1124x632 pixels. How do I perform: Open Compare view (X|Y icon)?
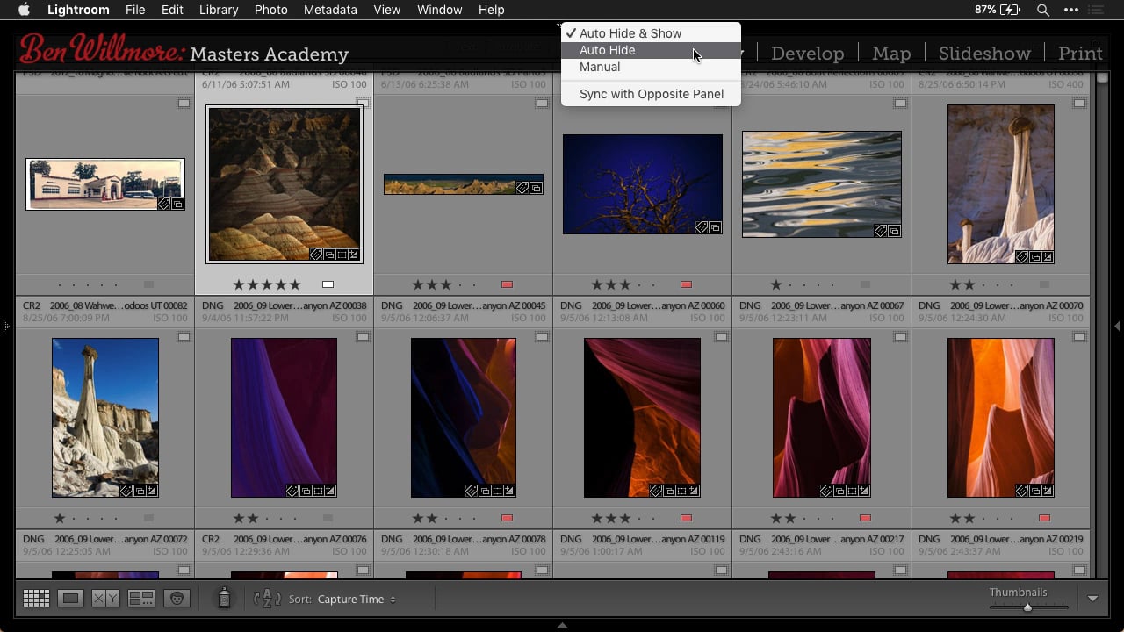point(106,599)
